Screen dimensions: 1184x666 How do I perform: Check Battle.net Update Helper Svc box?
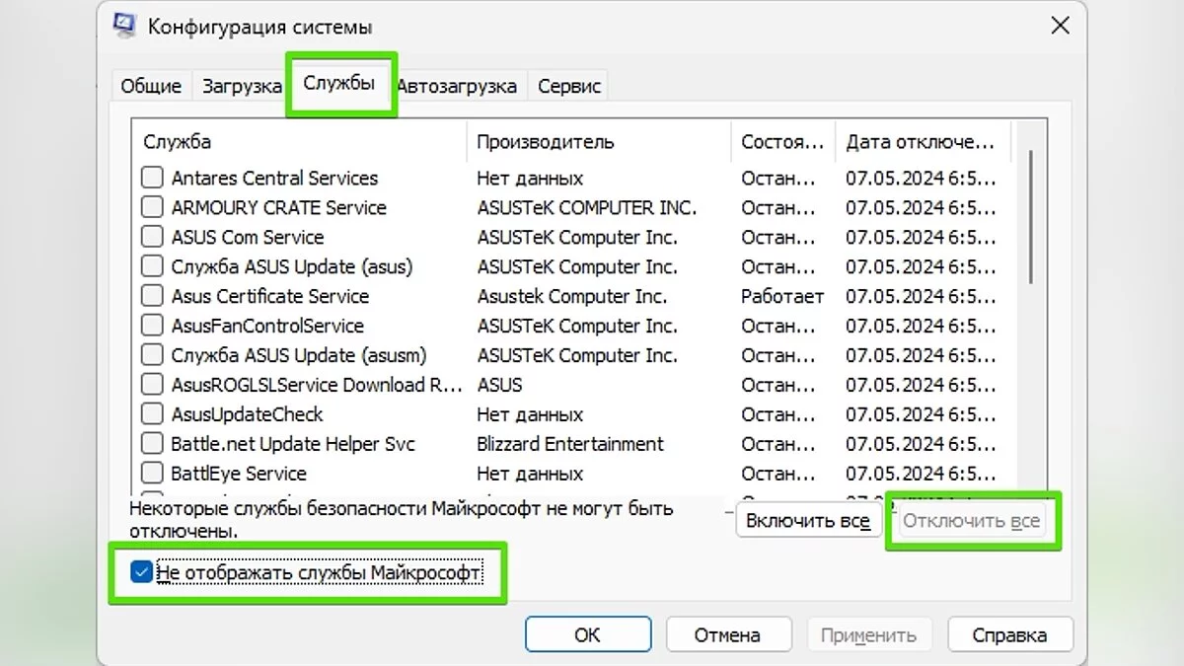(152, 444)
